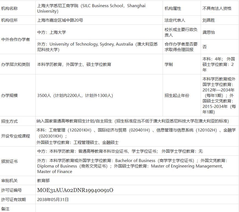The width and height of the screenshot is (239, 212).
Task: Click the '教育部' value
Action: click(x=44, y=180)
